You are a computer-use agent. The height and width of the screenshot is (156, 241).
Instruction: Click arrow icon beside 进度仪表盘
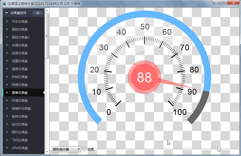[7, 53]
